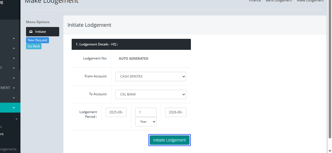Open the From Account dropdown

click(x=151, y=76)
